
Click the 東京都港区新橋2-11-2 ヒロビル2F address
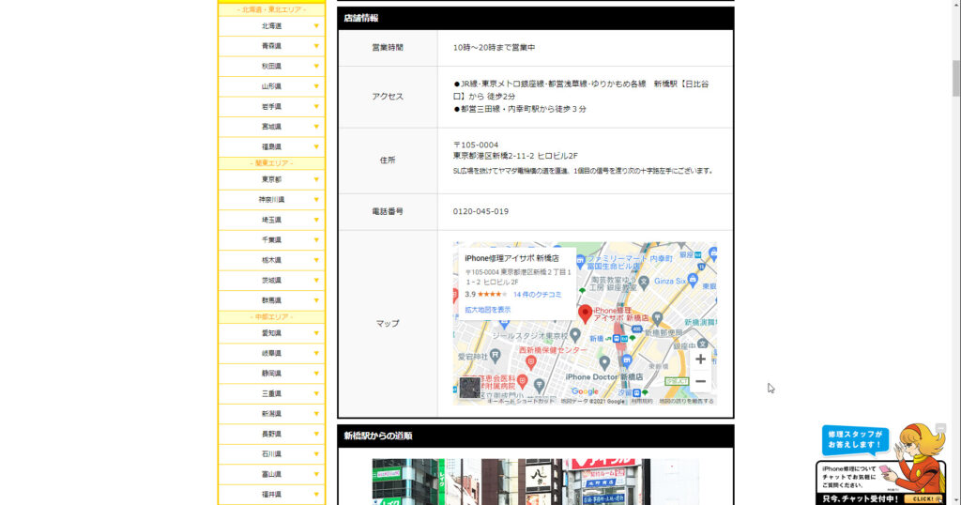pyautogui.click(x=515, y=156)
